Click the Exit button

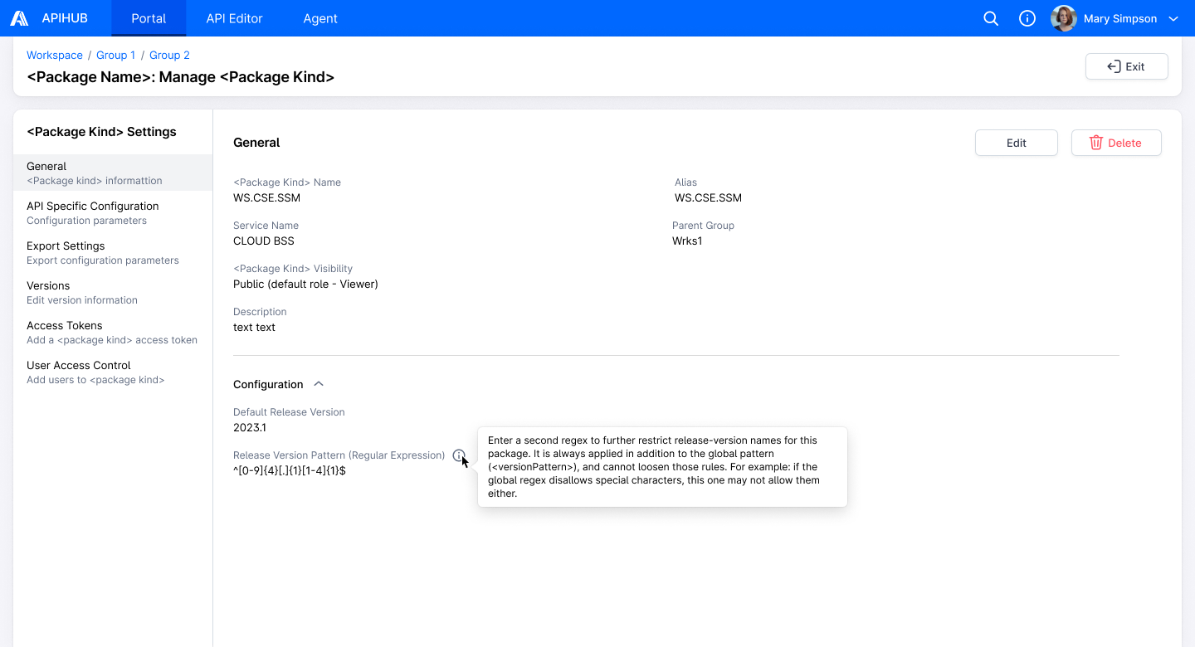[x=1127, y=66]
